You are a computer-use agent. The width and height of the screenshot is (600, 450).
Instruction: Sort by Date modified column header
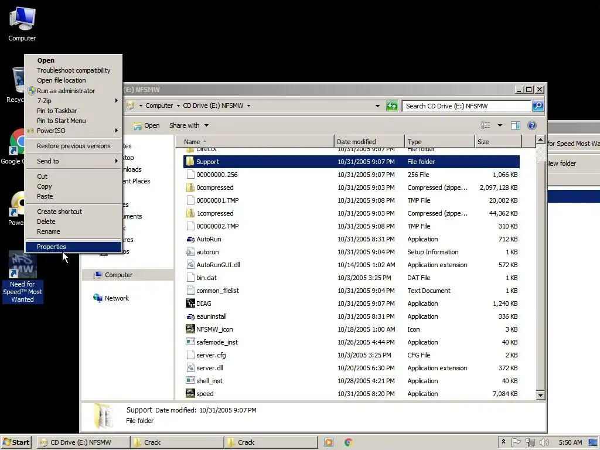point(369,142)
